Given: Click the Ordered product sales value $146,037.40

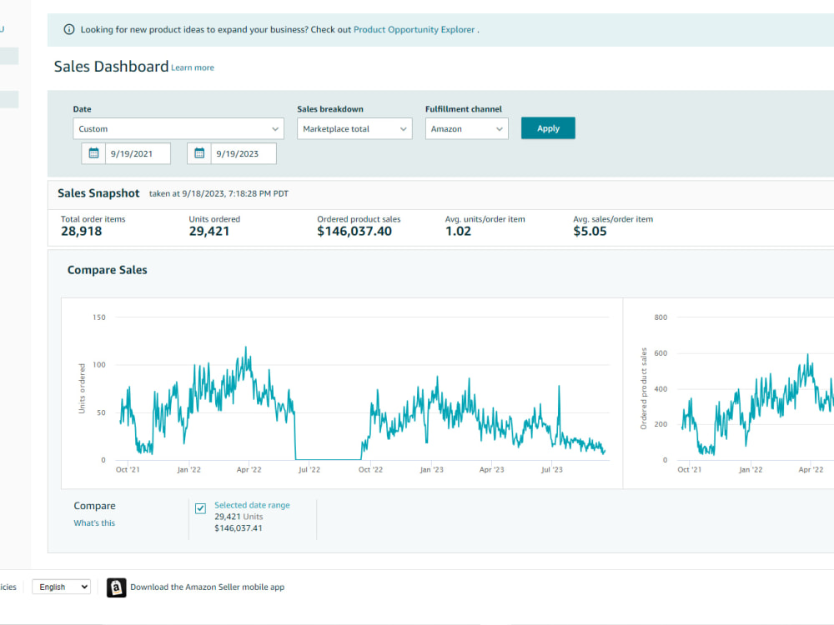Looking at the screenshot, I should point(354,231).
